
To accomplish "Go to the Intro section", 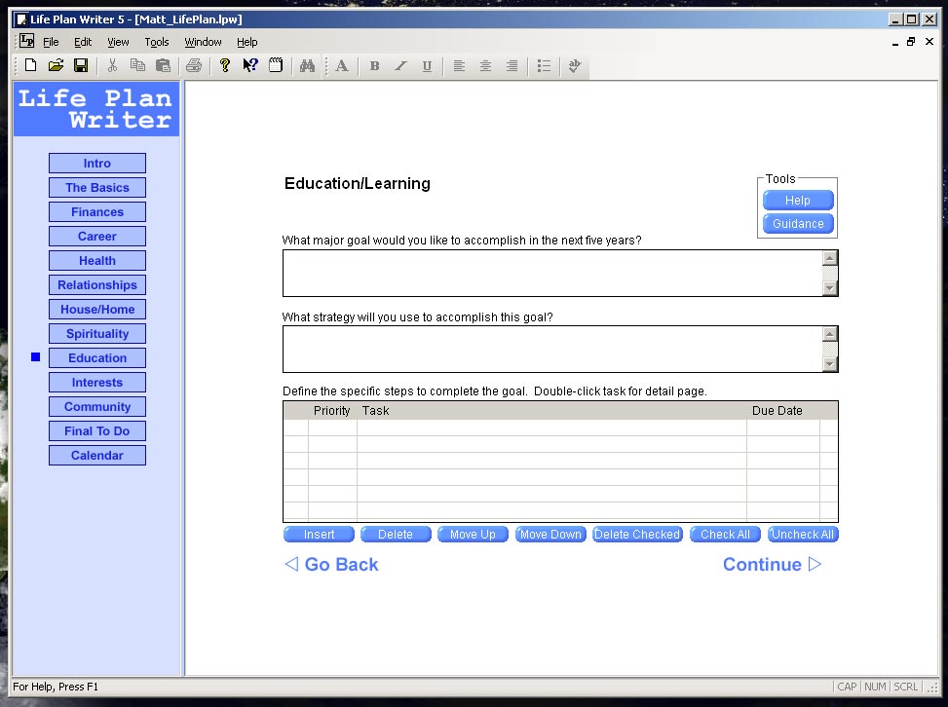I will (x=97, y=164).
